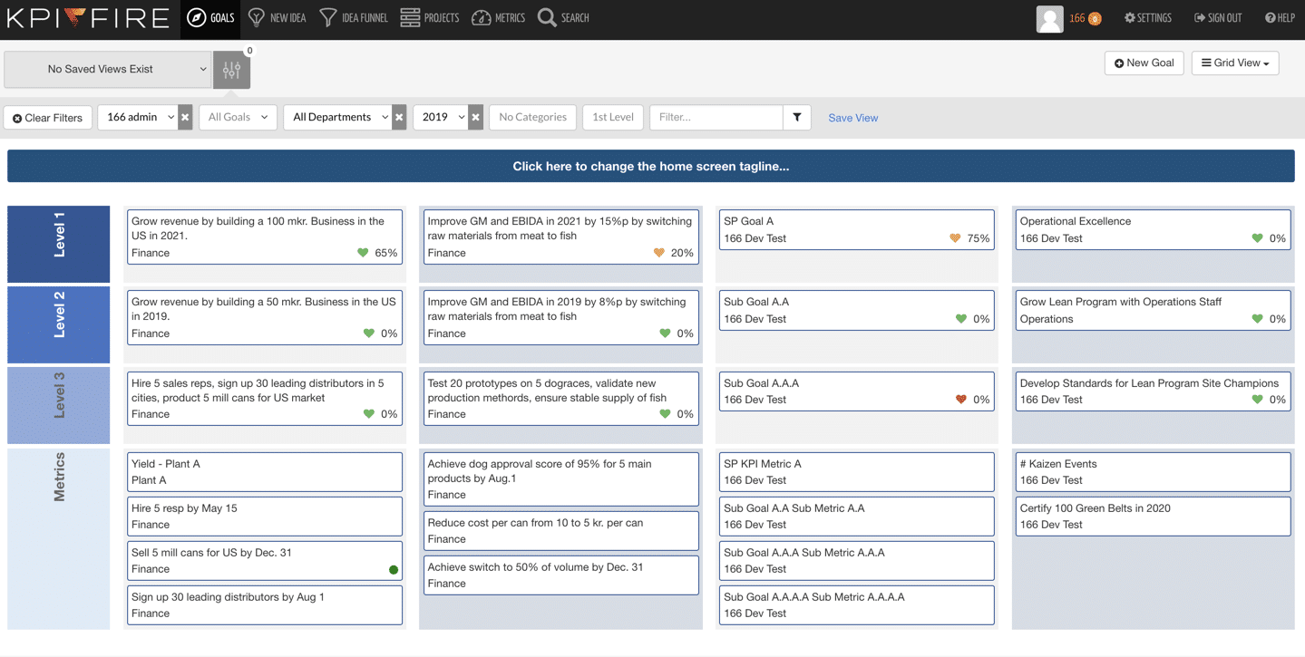1305x657 pixels.
Task: Open the Metrics gauge icon
Action: pos(482,18)
